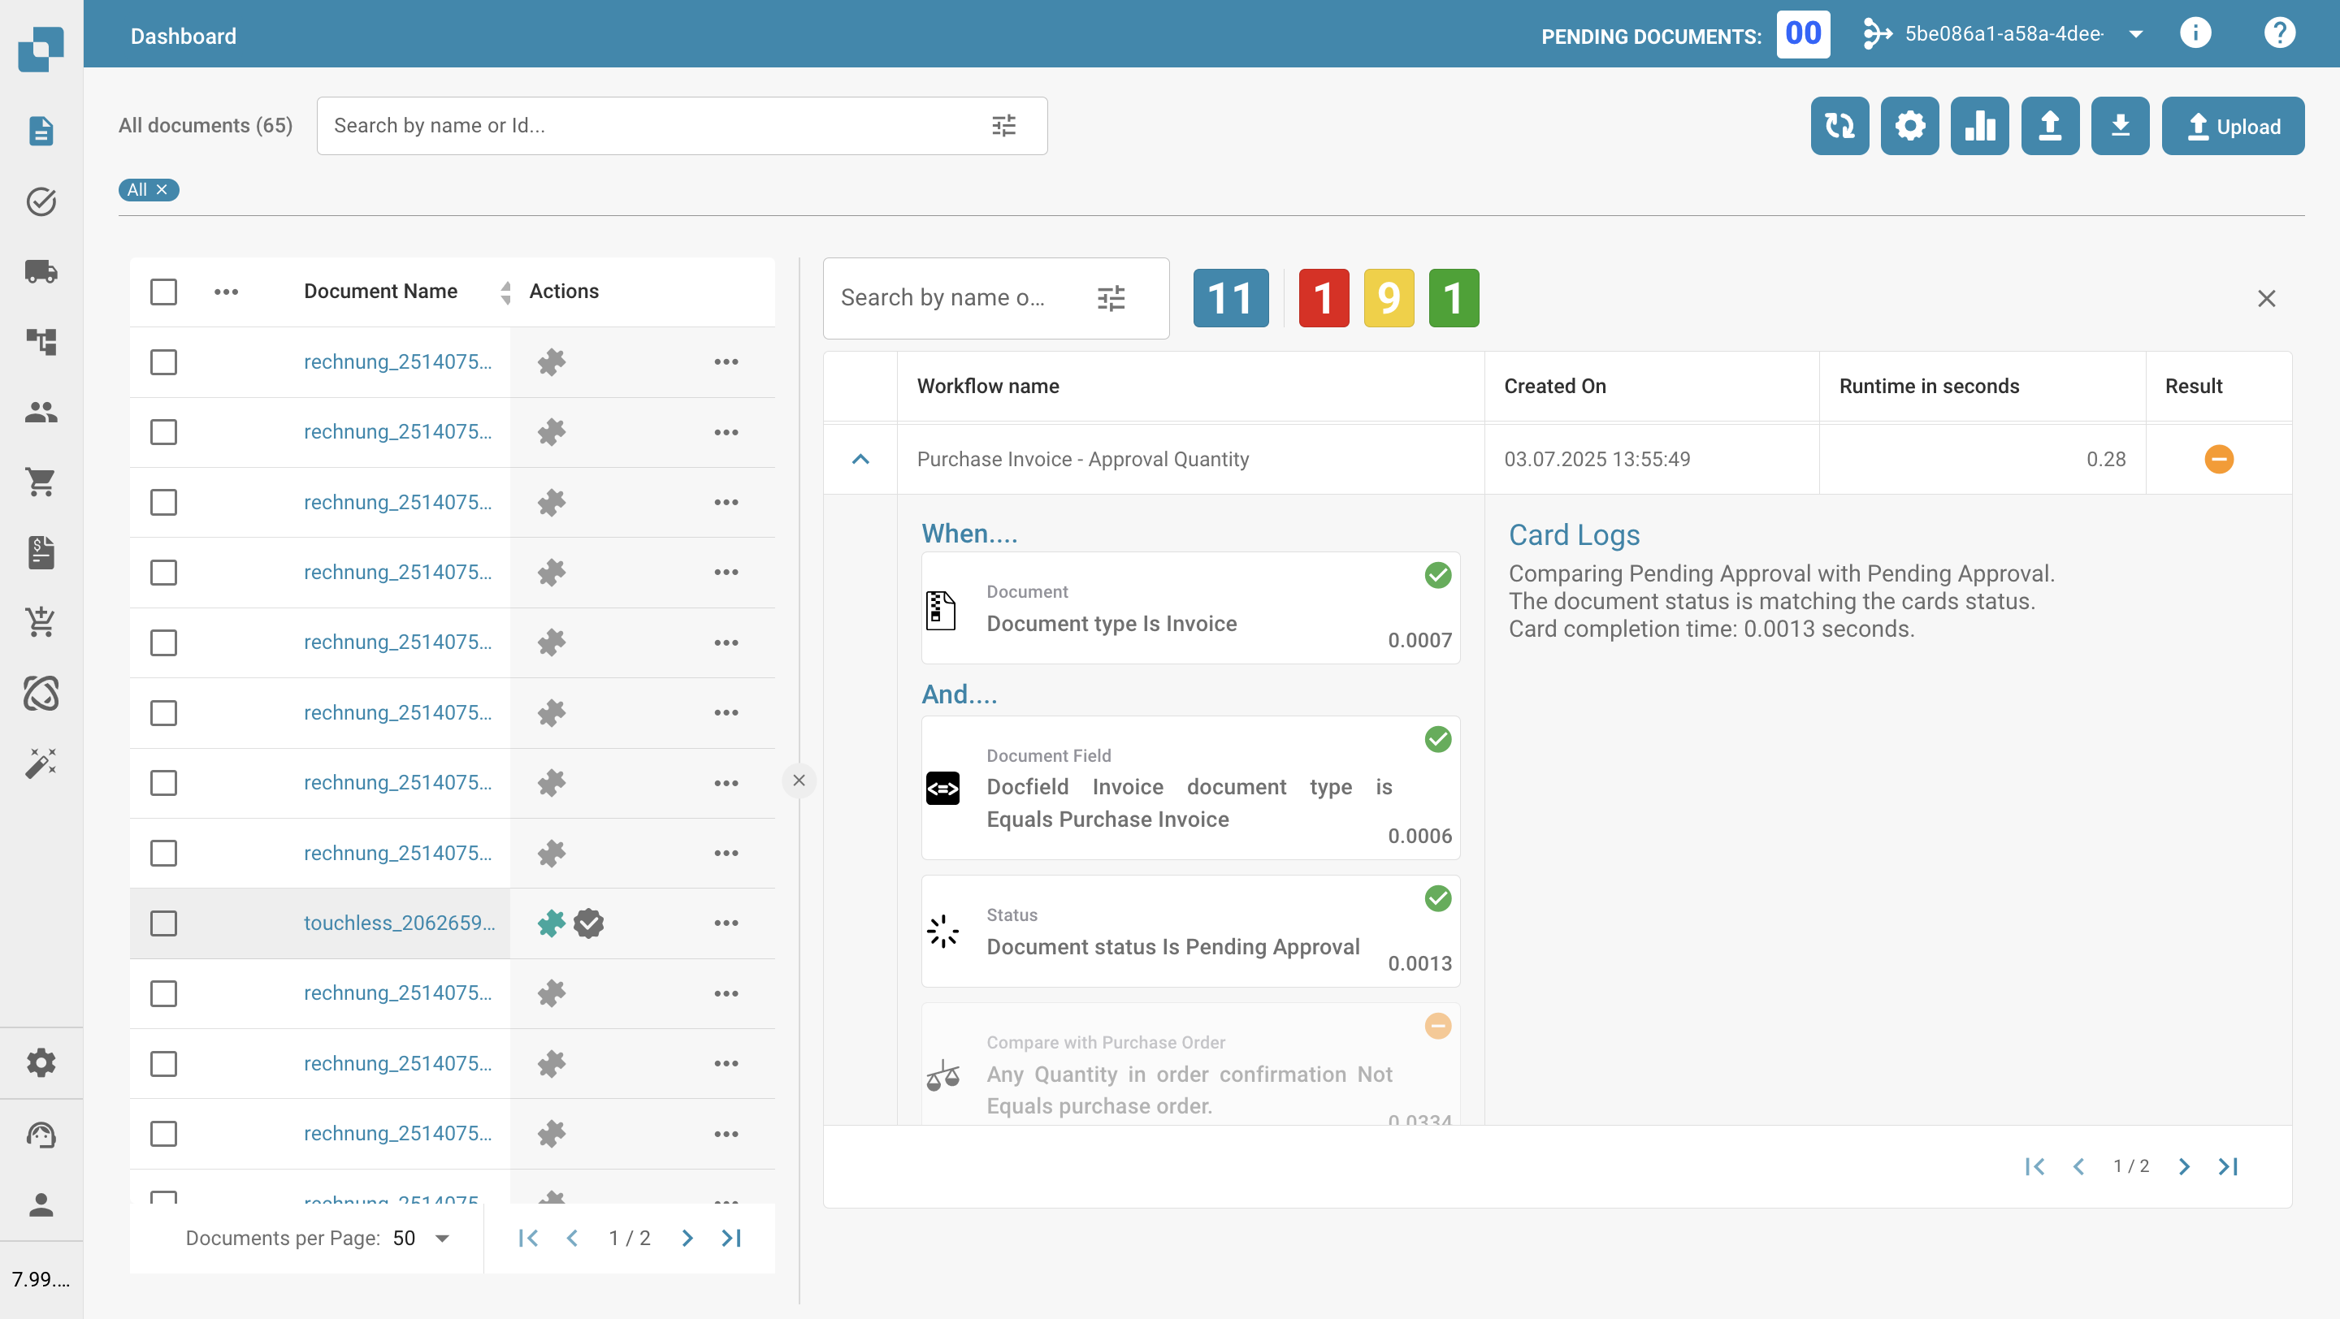Click the download arrow toolbar icon
The width and height of the screenshot is (2340, 1319).
(x=2119, y=126)
